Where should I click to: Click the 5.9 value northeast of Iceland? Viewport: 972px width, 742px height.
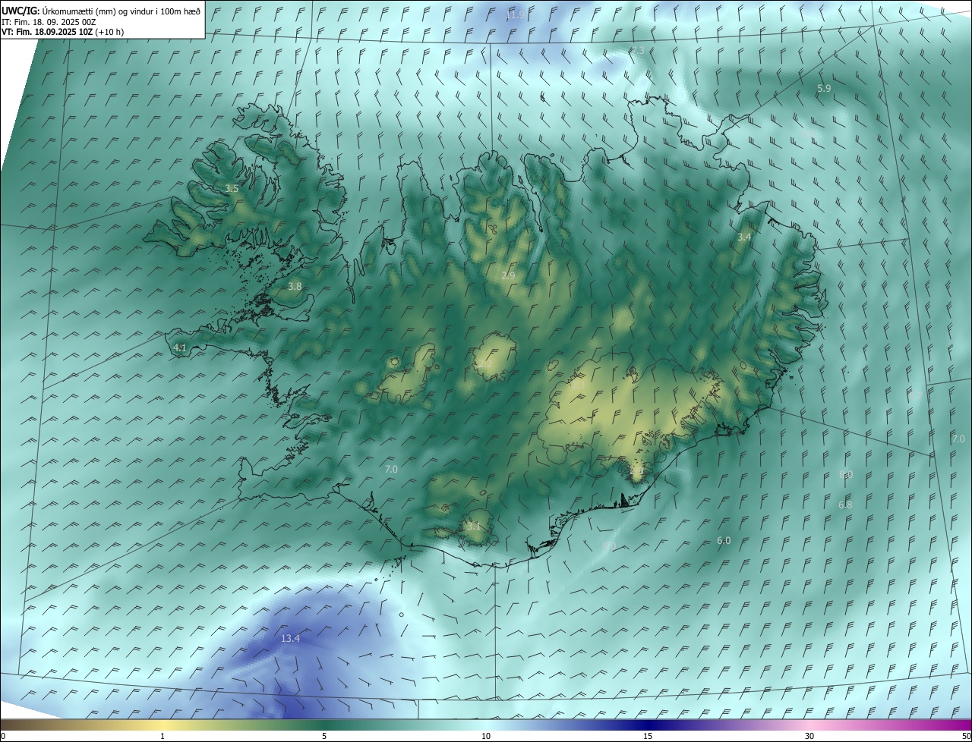click(x=824, y=89)
